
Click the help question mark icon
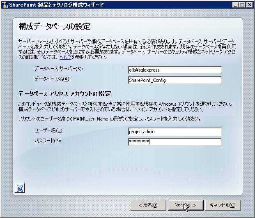(20, 188)
